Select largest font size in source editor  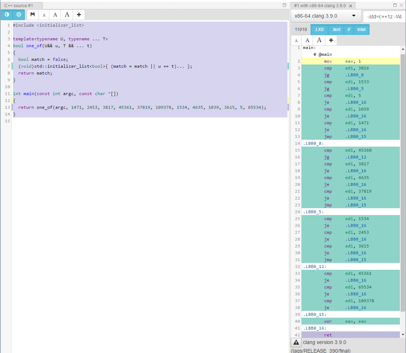tap(67, 15)
